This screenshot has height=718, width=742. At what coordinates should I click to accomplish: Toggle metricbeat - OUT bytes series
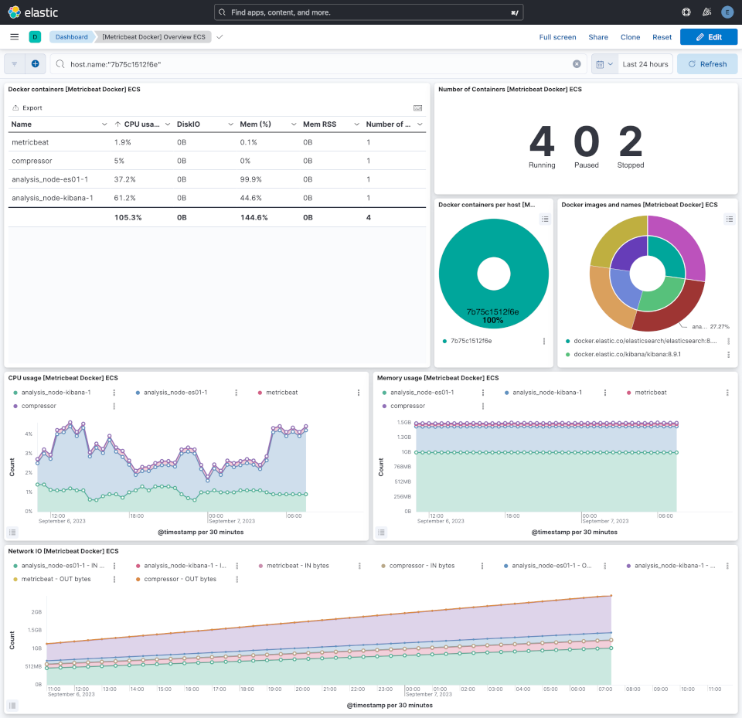56,580
